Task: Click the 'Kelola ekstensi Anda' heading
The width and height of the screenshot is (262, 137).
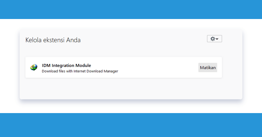Action: tap(53, 40)
